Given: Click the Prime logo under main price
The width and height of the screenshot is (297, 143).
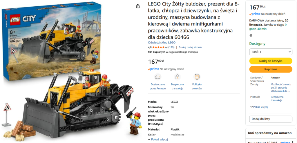Looking at the screenshot, I should [153, 69].
